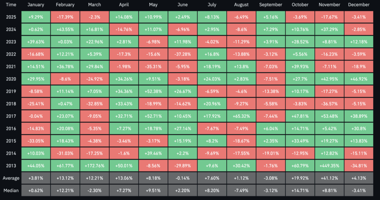
Task: Click the July column header
Action: [212, 5]
